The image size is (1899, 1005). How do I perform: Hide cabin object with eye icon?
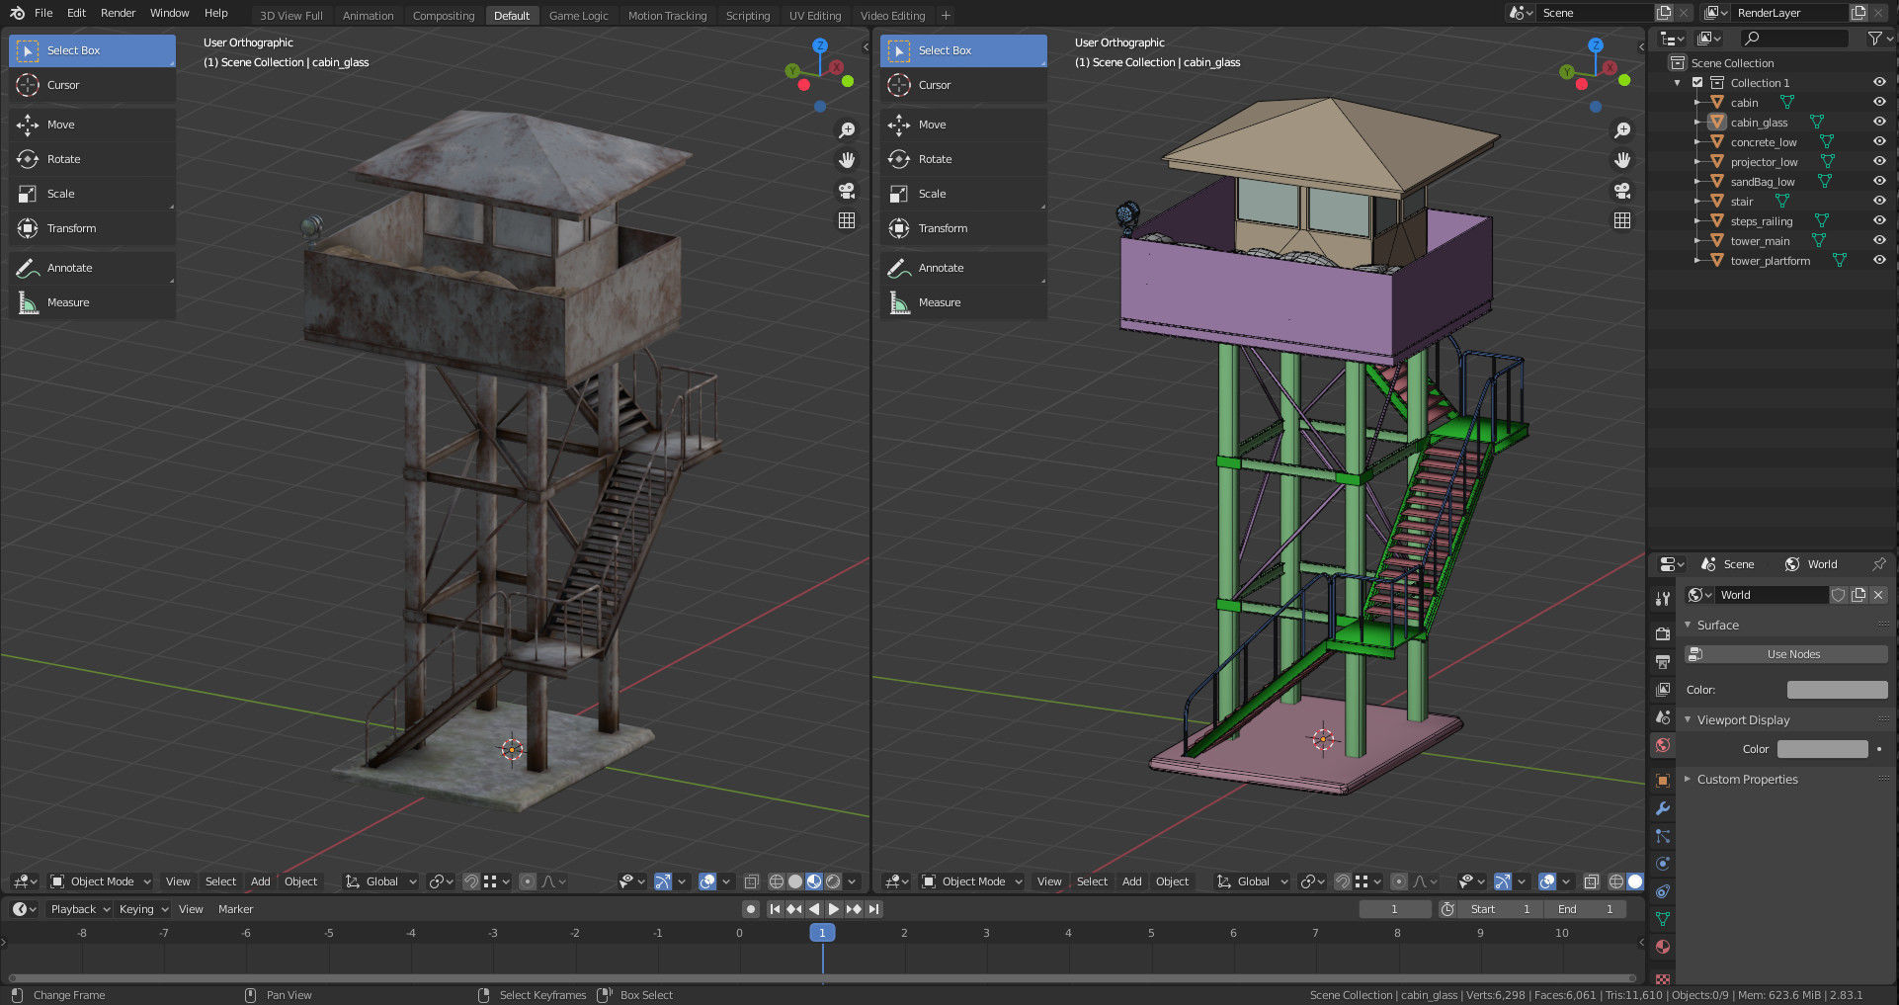(x=1879, y=102)
